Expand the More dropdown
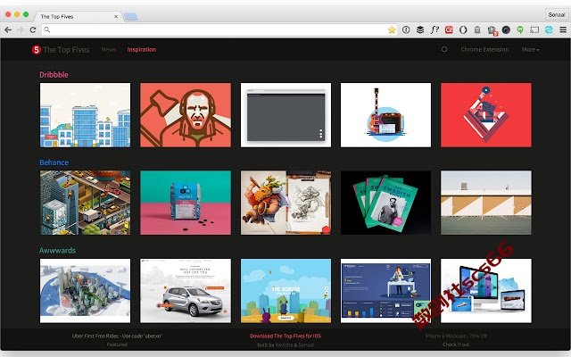This screenshot has height=357, width=571. coord(530,50)
